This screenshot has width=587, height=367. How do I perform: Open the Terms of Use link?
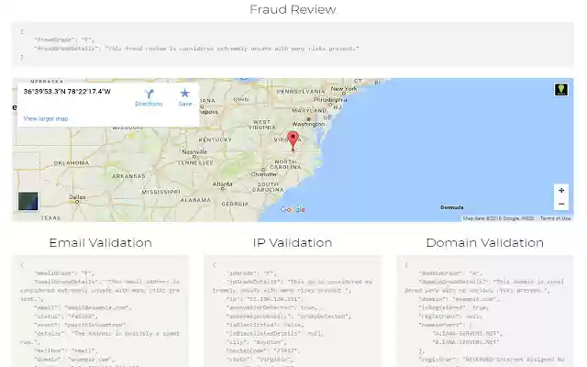(x=555, y=218)
